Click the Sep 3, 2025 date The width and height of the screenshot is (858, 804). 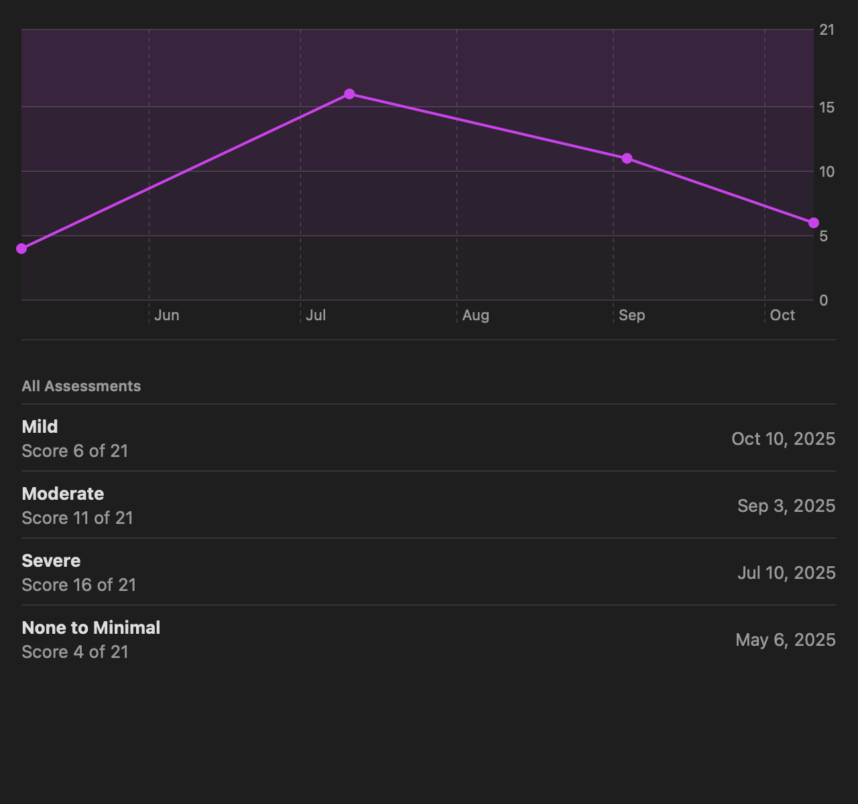coord(786,506)
